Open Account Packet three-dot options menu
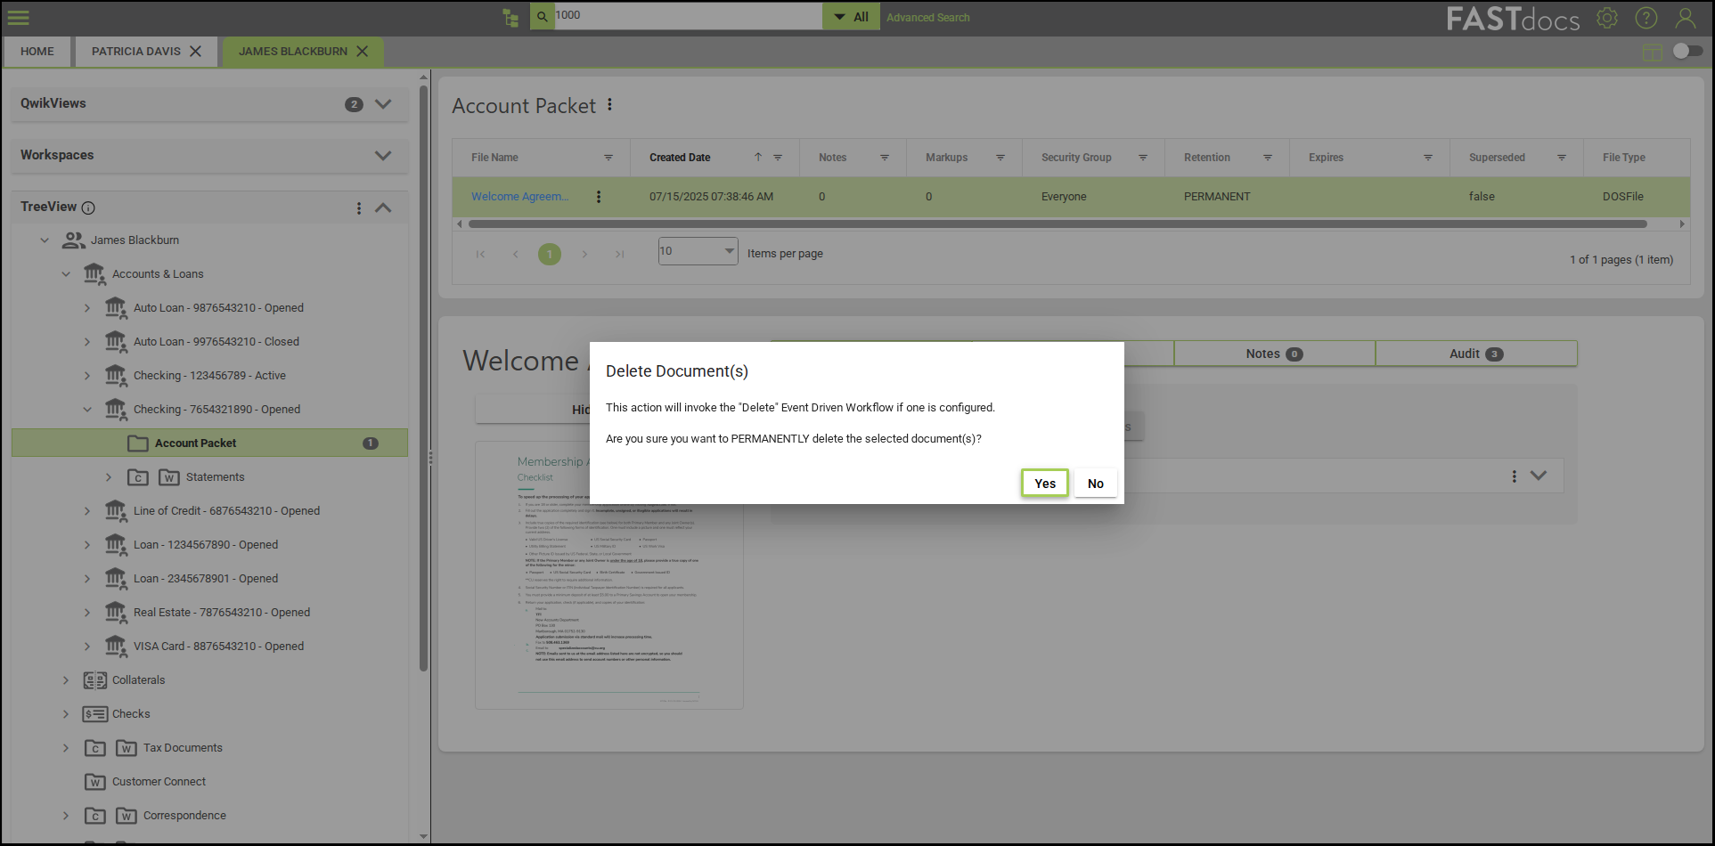The image size is (1715, 846). pos(609,105)
